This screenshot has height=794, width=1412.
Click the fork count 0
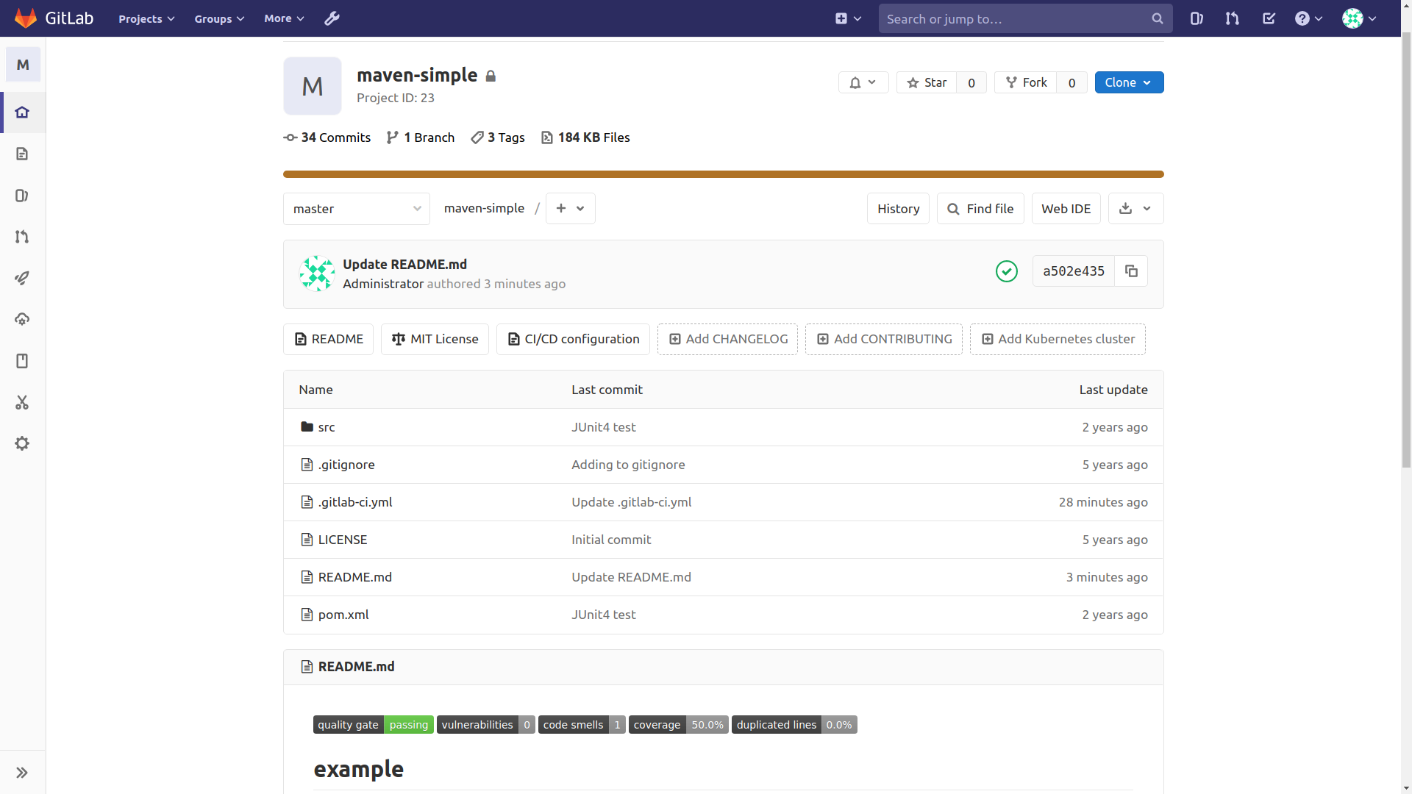point(1072,82)
